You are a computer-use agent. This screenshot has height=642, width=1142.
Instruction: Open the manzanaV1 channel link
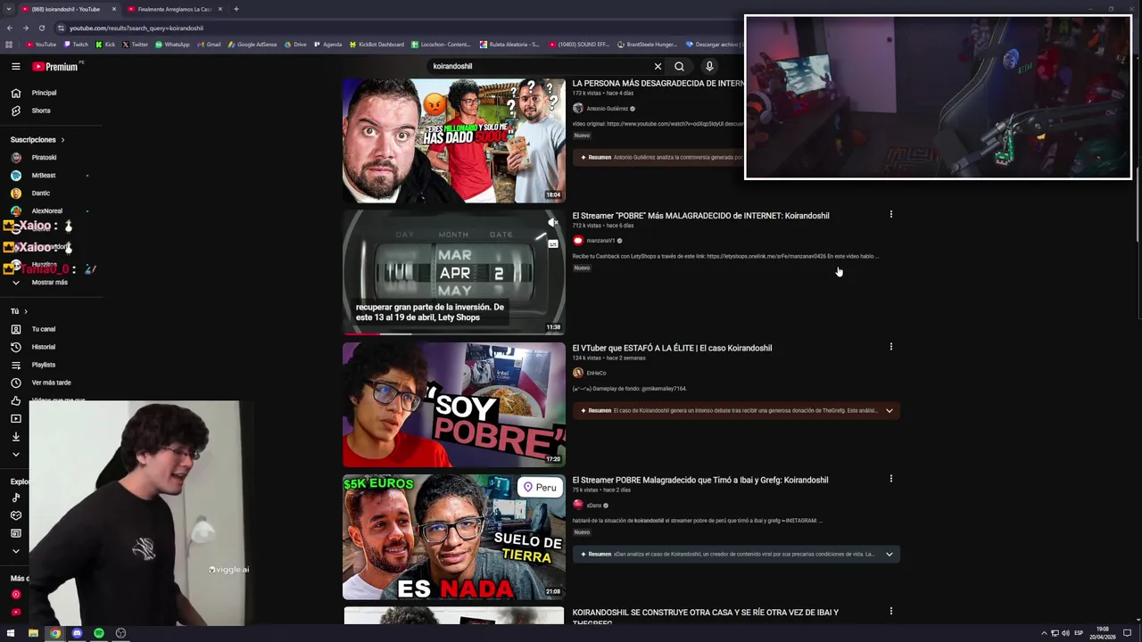pos(600,241)
